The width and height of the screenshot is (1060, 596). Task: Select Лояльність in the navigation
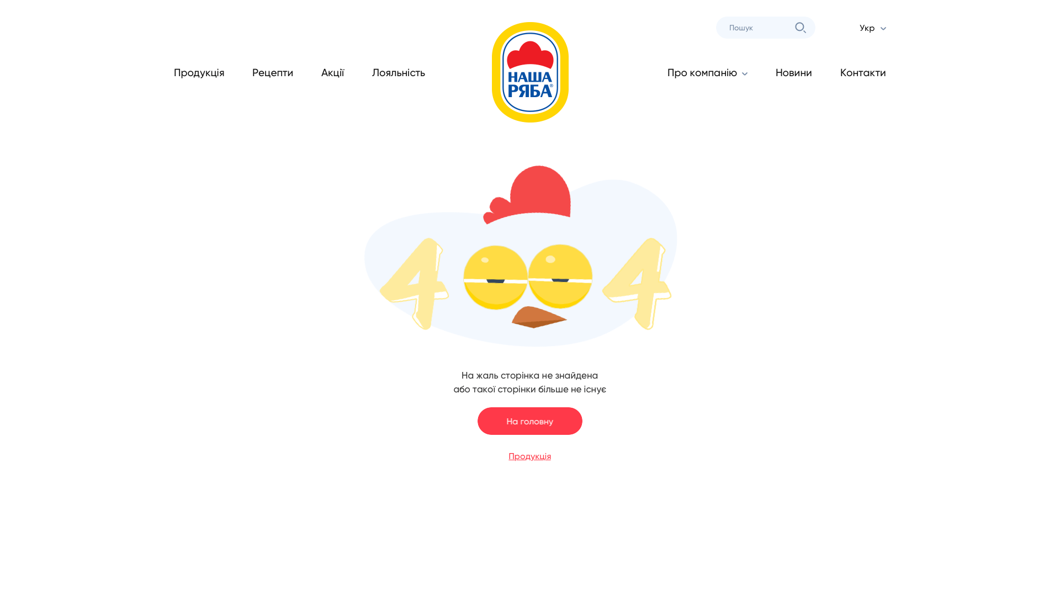399,73
